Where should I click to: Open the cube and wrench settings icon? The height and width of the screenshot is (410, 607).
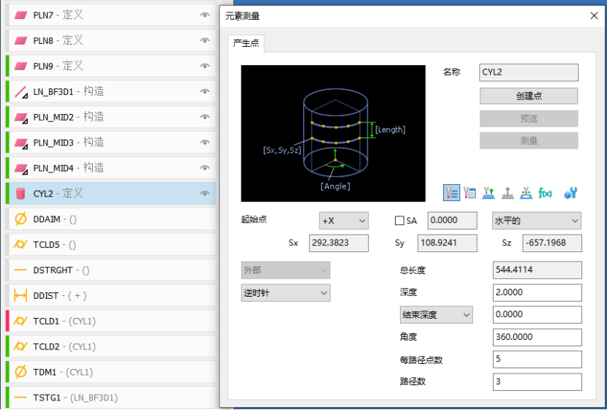pos(571,193)
